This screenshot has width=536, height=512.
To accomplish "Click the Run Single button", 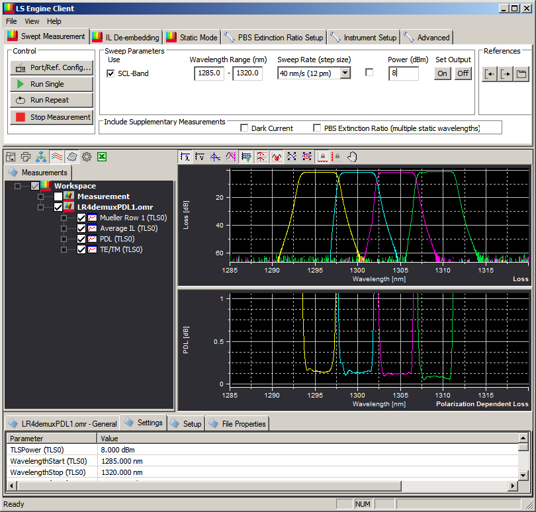I will (x=51, y=85).
